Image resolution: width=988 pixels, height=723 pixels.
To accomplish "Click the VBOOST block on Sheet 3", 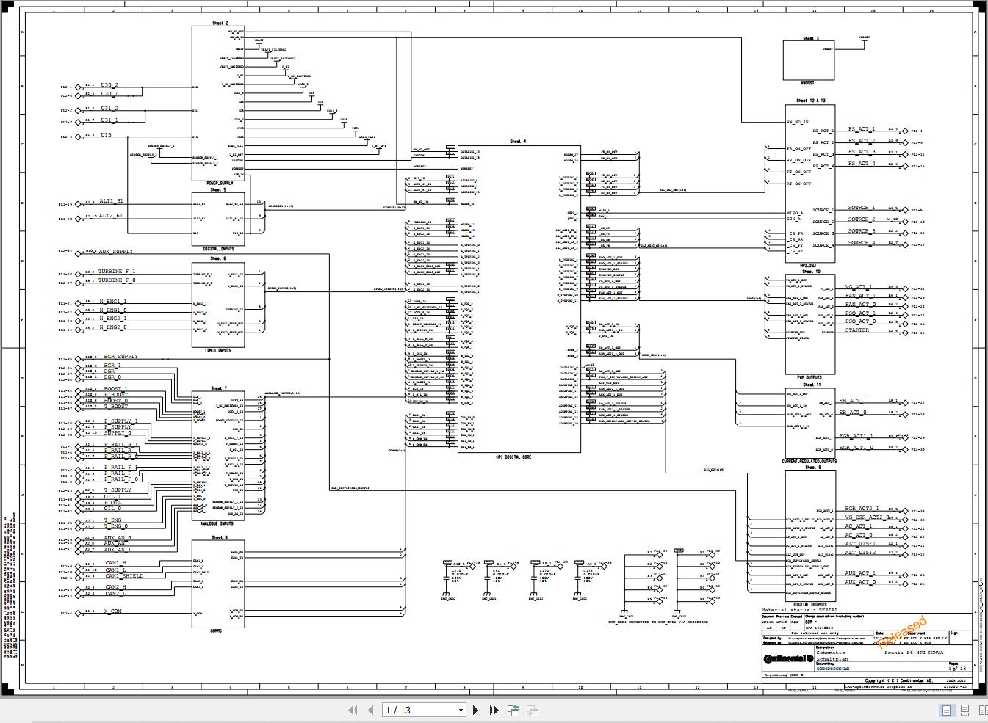I will coord(808,60).
